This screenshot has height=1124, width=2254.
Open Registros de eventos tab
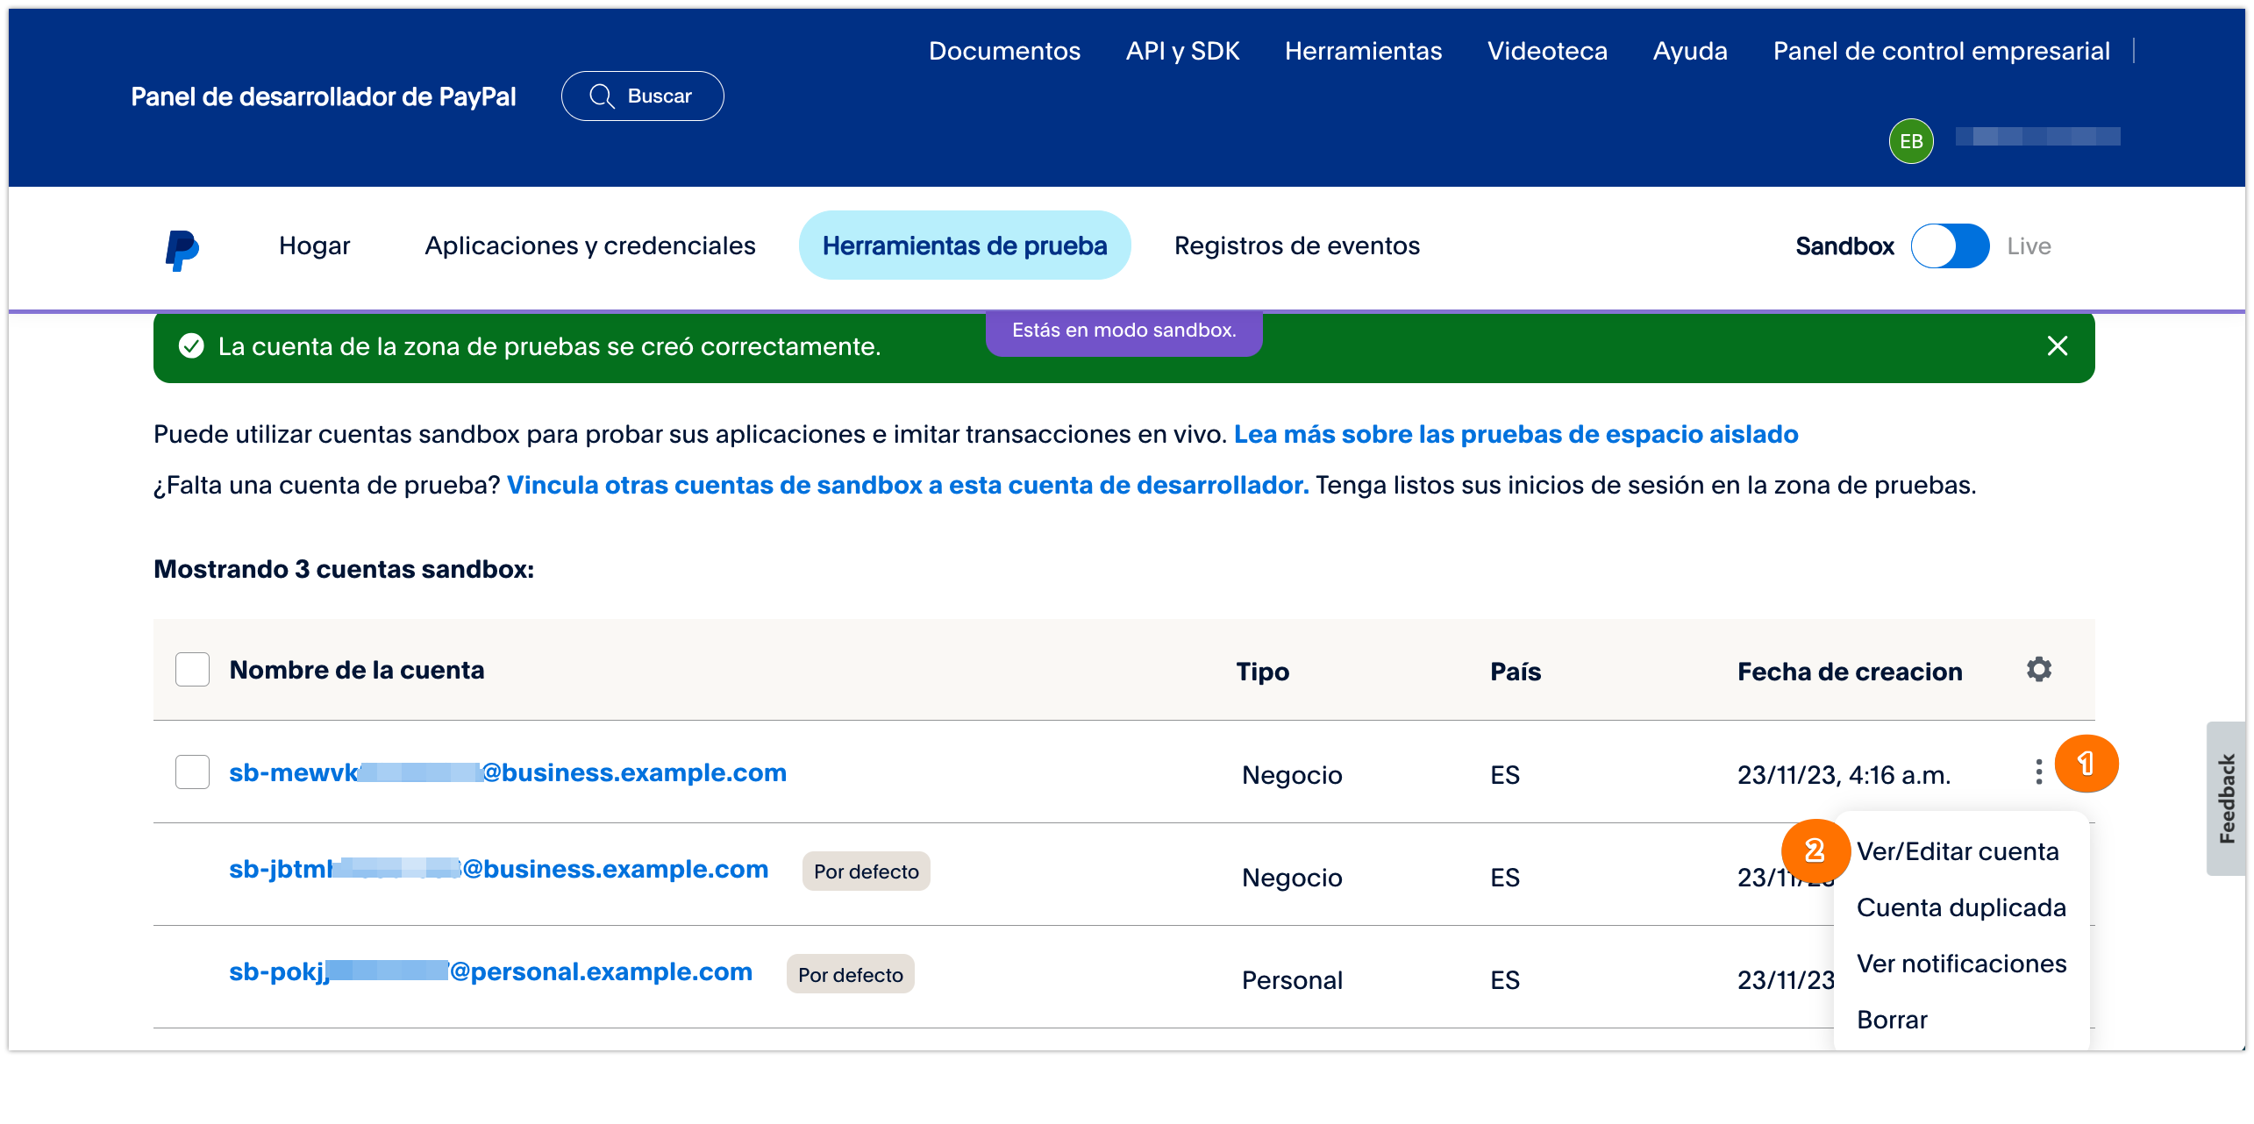[x=1296, y=246]
